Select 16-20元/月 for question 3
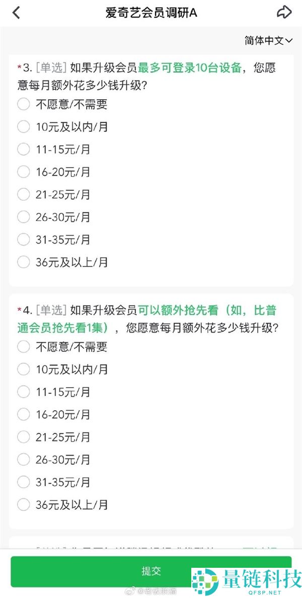302x598 pixels. 23,172
